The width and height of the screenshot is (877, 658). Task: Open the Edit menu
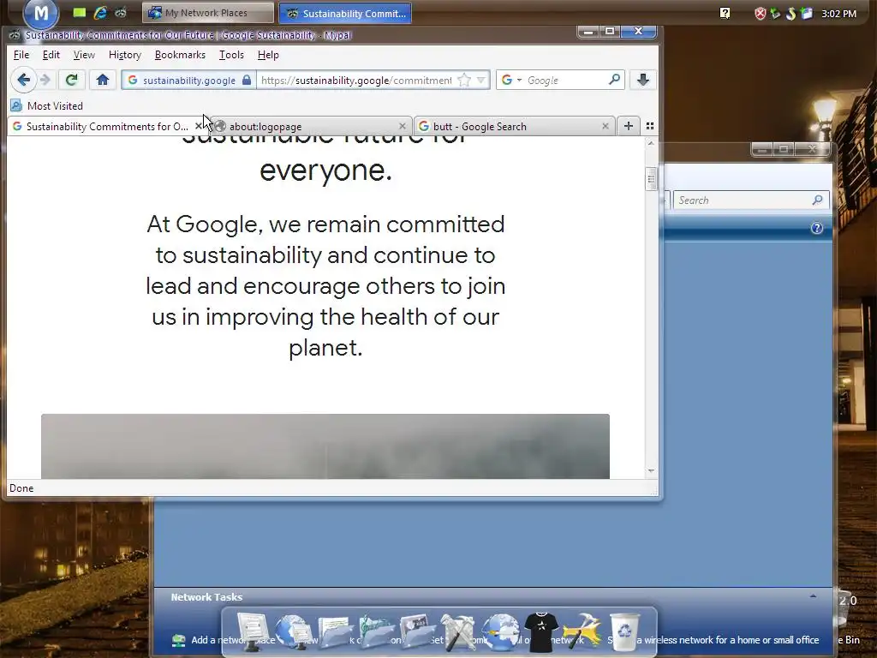pyautogui.click(x=51, y=55)
